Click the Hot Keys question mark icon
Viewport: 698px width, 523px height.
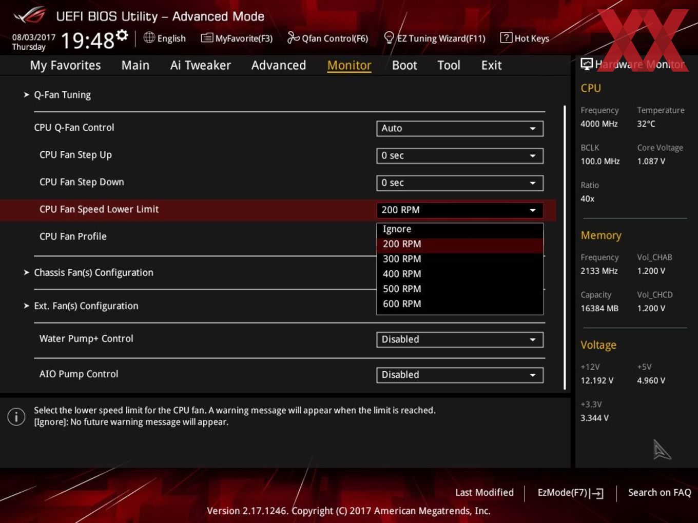[x=506, y=37]
